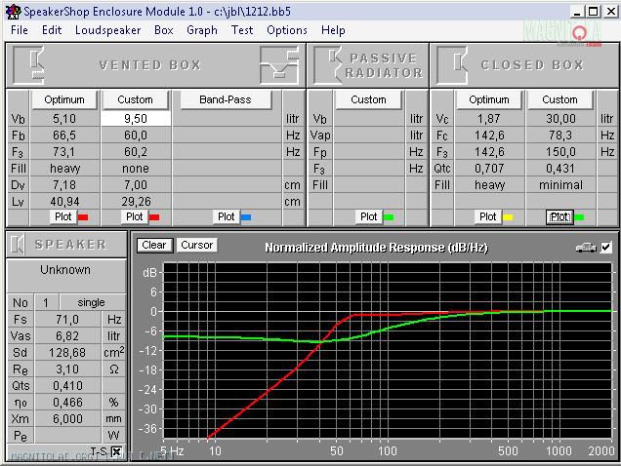Click the green swatch beside closed Custom Plot
The height and width of the screenshot is (466, 621).
tap(579, 217)
